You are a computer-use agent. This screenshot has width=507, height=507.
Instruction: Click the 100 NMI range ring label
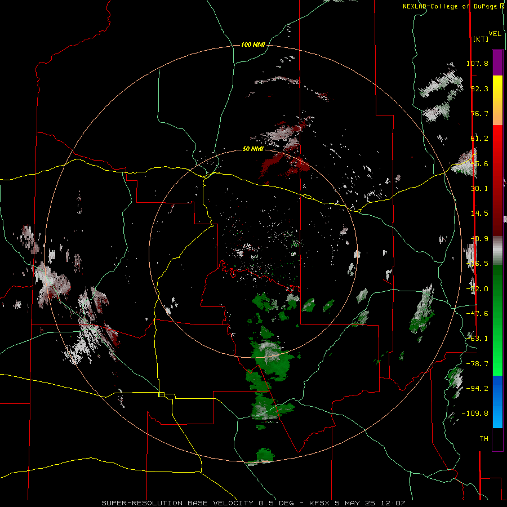[253, 45]
